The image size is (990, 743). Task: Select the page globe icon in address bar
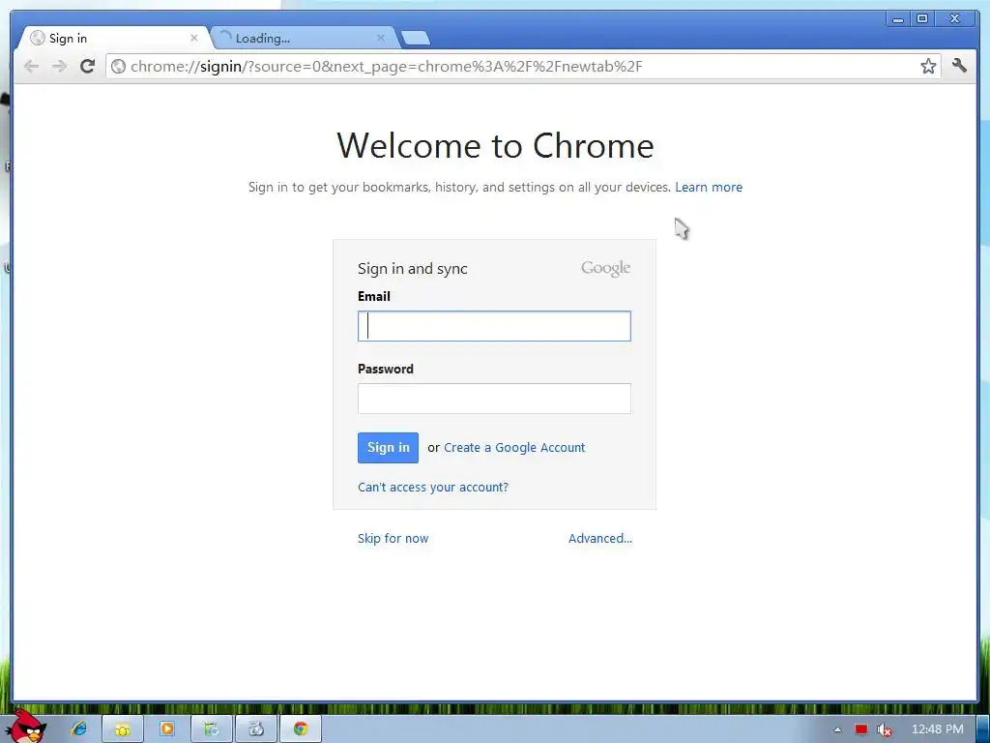[118, 67]
